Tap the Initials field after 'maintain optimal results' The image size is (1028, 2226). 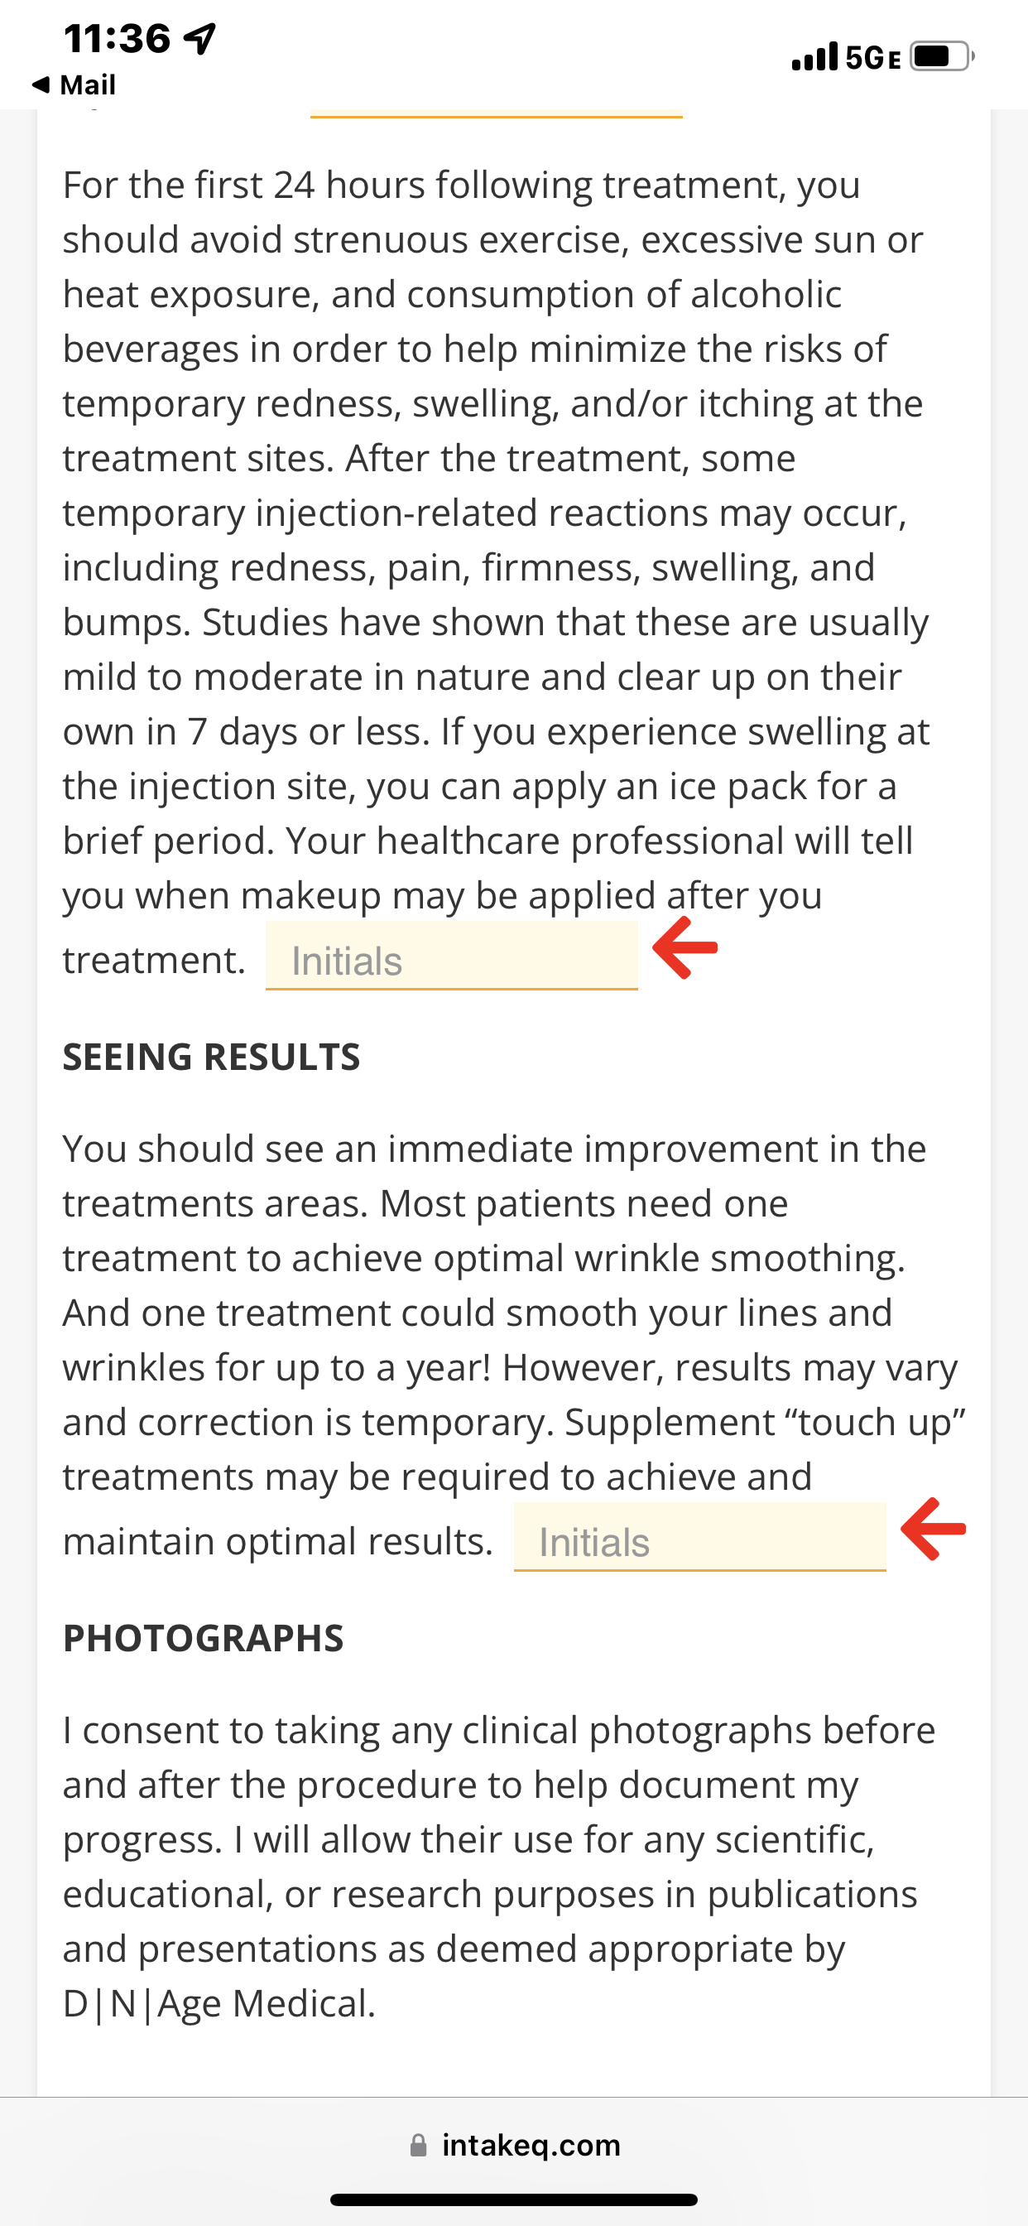(x=699, y=1537)
